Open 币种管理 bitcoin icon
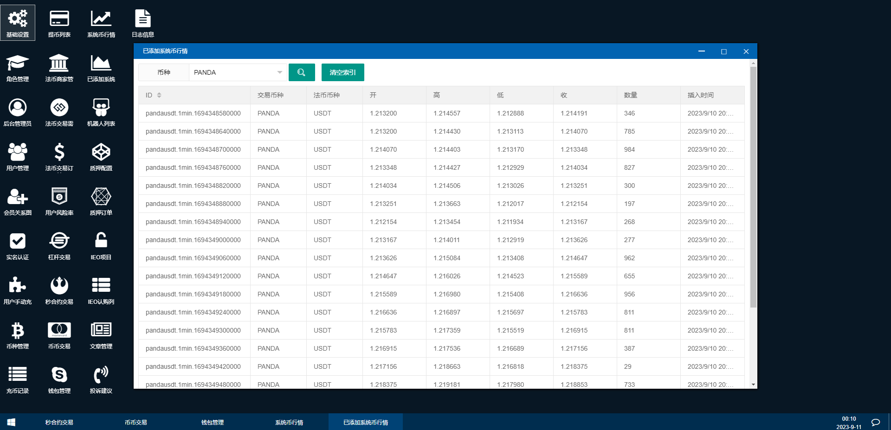Screen dimensions: 891x430 tap(18, 331)
